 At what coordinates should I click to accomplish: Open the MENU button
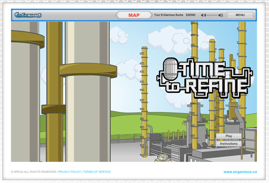tap(240, 15)
